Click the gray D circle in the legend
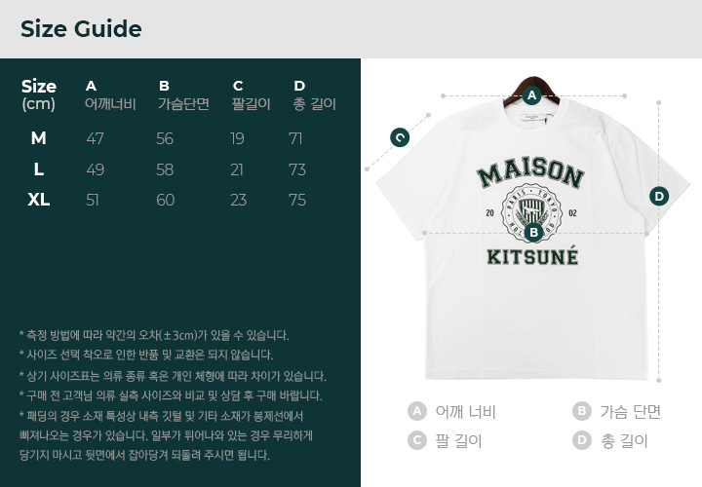 pos(582,440)
